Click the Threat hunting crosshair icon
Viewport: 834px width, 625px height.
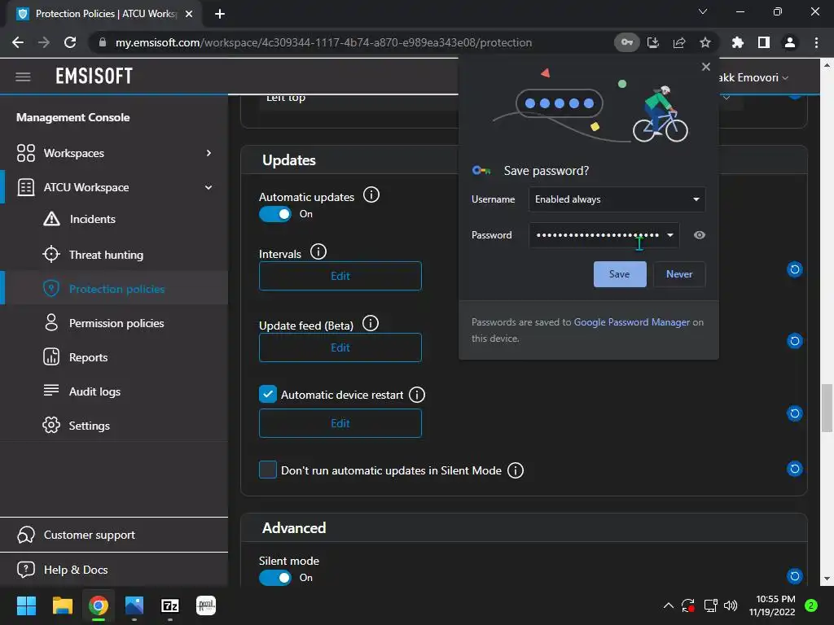point(51,255)
